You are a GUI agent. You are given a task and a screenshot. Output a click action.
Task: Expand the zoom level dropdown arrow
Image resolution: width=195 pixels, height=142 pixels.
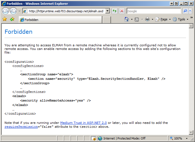[x=187, y=138]
